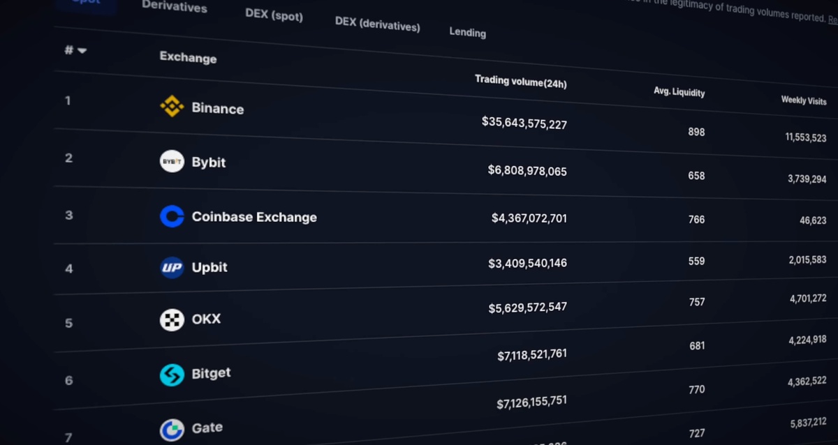
Task: Open the Gate exchange link
Action: point(207,428)
